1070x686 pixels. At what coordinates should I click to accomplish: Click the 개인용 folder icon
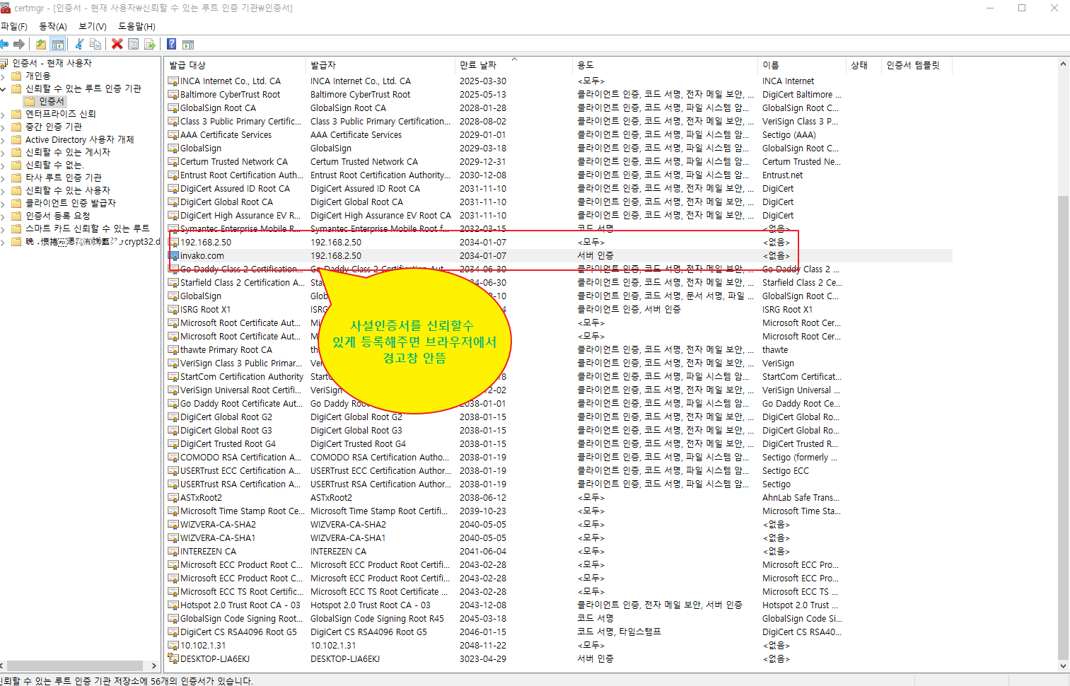(17, 76)
